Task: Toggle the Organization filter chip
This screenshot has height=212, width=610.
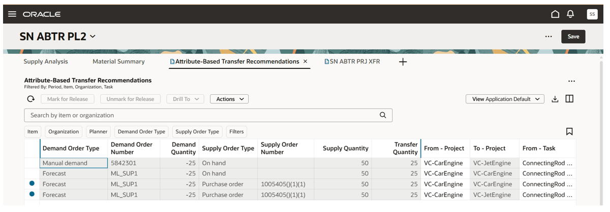Action: point(64,131)
